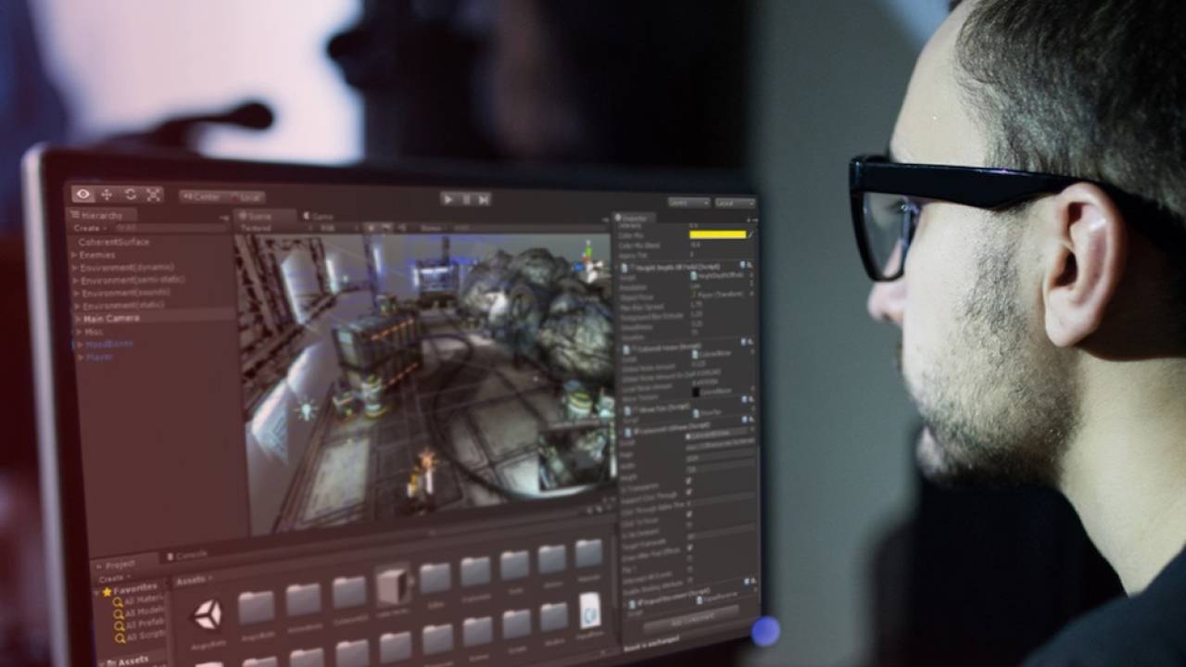Expand the Environment(dynamic) hierarchy item
Viewport: 1186px width, 667px height.
pyautogui.click(x=75, y=268)
